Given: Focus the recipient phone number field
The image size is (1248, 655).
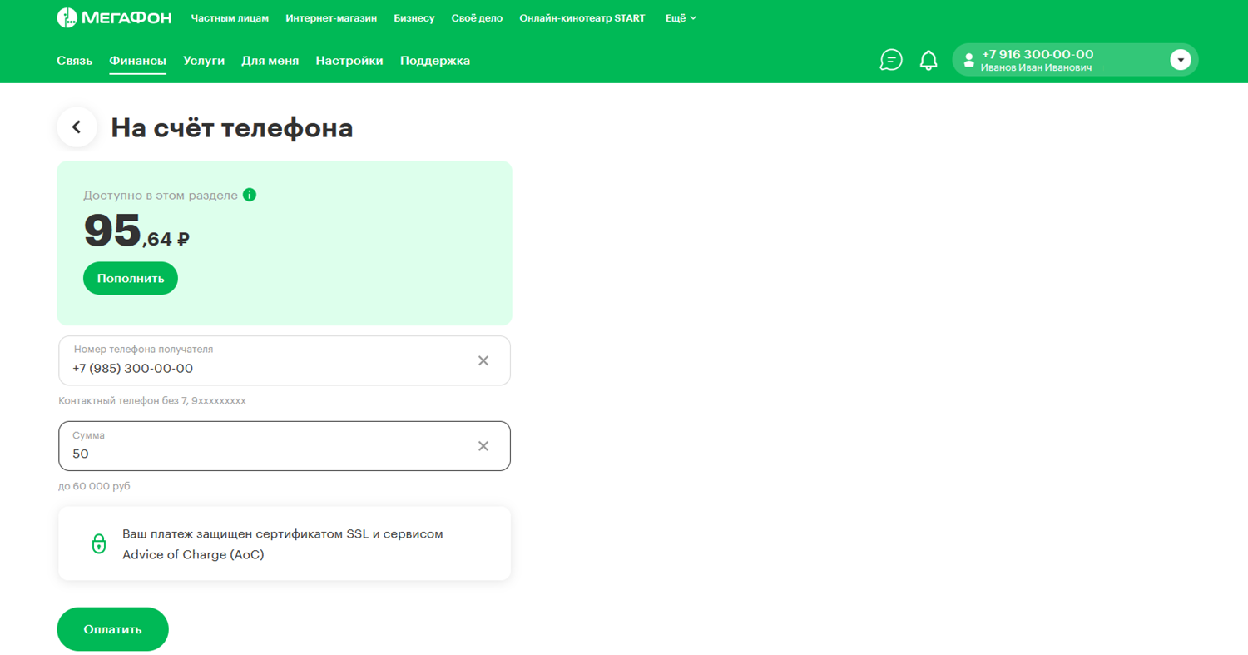Looking at the screenshot, I should tap(285, 360).
